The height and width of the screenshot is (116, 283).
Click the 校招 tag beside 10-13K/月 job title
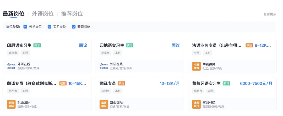pyautogui.click(x=122, y=83)
